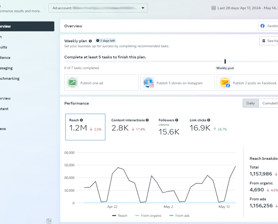This screenshot has height=224, width=278.
Task: Click the calendar icon beside date range
Action: pos(214,8)
